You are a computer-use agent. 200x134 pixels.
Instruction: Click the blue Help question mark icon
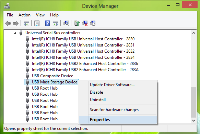47,23
